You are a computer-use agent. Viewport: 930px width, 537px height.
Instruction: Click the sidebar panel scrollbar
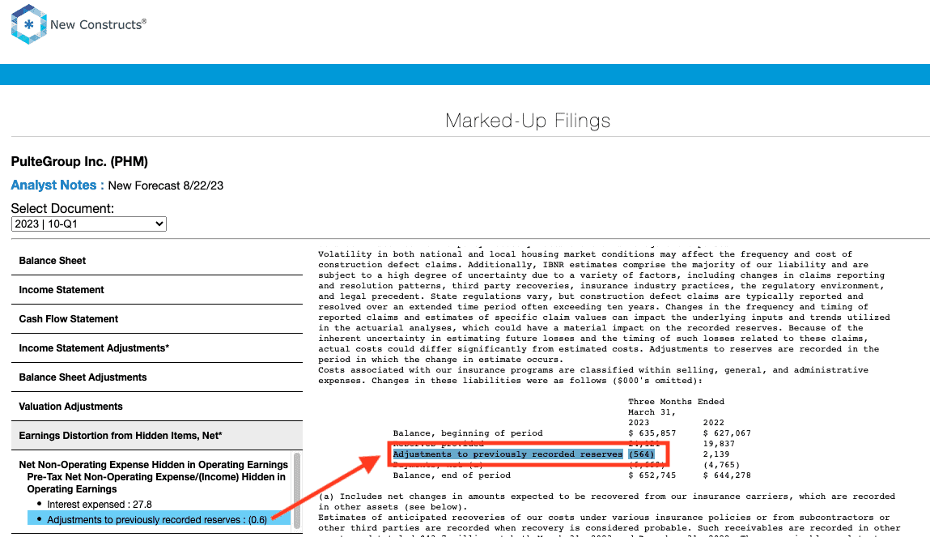coord(297,490)
